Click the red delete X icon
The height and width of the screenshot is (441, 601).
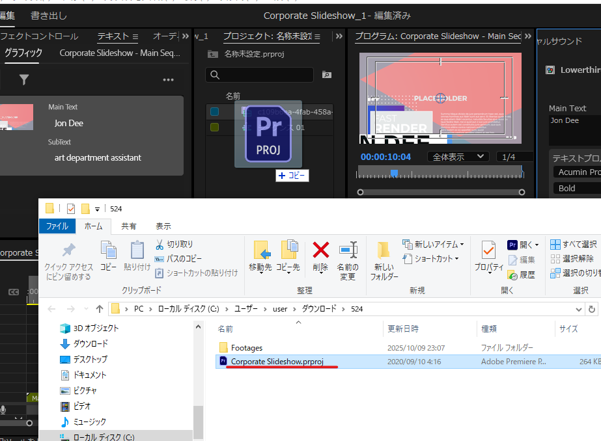coord(320,250)
